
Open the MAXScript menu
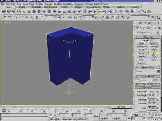[98, 4]
